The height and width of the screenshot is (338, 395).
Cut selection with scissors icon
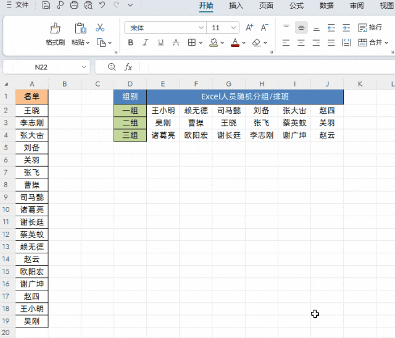tap(100, 27)
